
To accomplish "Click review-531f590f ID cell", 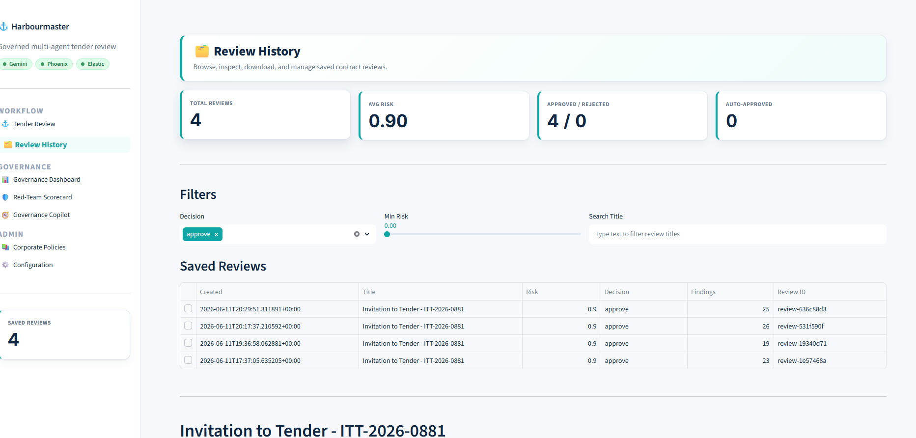I will 830,326.
